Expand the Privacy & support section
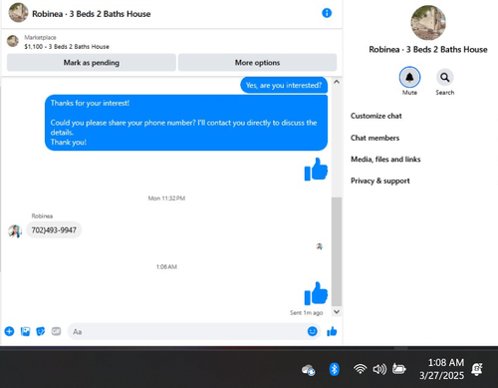 click(x=380, y=181)
